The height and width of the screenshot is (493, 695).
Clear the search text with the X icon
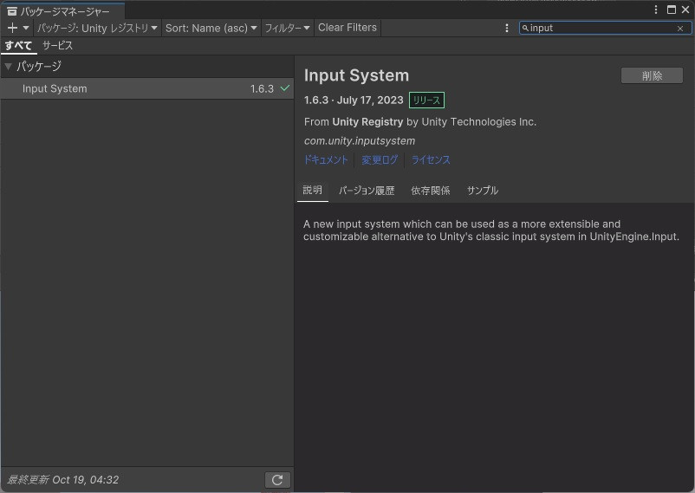coord(680,29)
